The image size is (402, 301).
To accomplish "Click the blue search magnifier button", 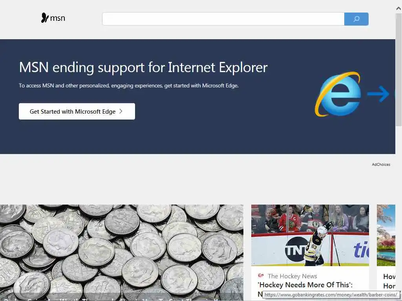I will pos(356,19).
